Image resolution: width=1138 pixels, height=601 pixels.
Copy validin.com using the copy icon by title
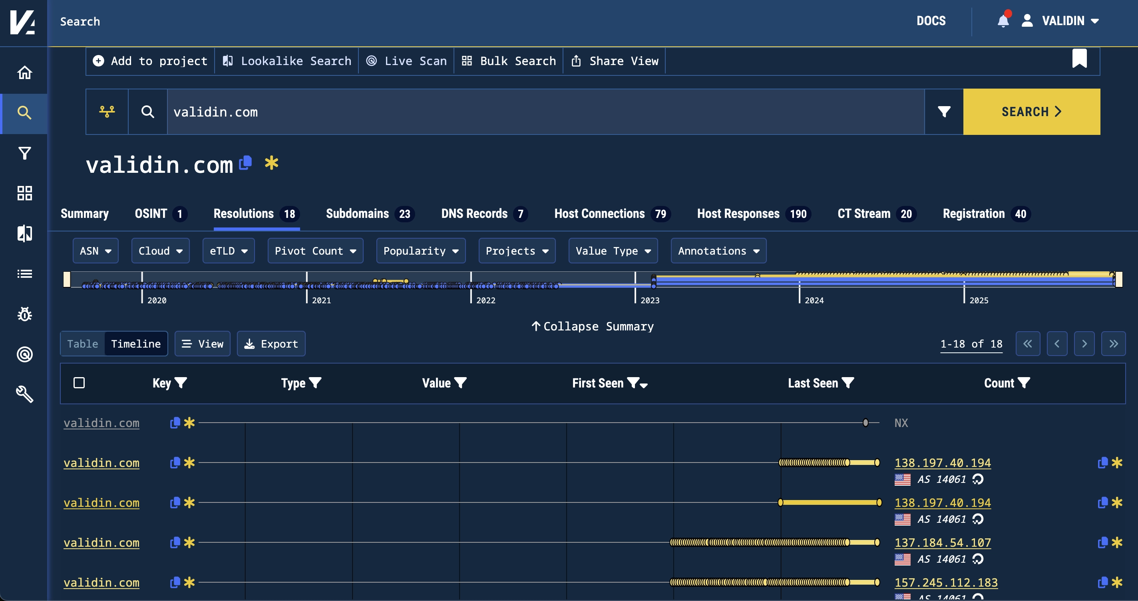(x=246, y=162)
